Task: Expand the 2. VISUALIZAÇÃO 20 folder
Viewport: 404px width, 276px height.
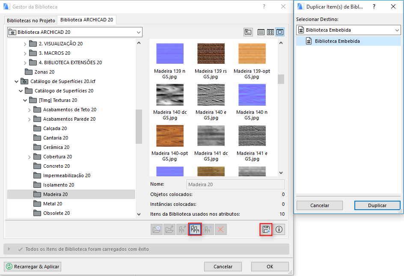Action: coord(25,44)
